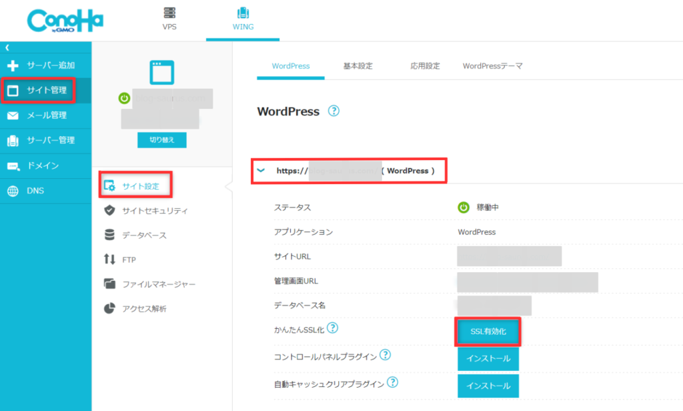Click help icon beside コントロールパネルプラグイン
Image resolution: width=683 pixels, height=411 pixels.
[385, 355]
